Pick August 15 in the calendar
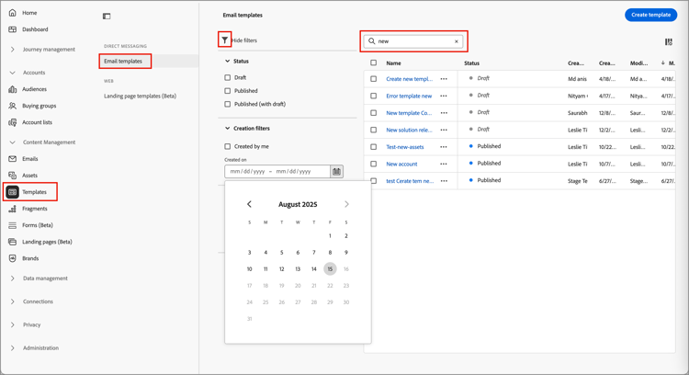 [x=330, y=269]
